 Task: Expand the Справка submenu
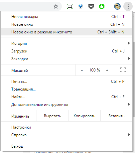point(67,135)
